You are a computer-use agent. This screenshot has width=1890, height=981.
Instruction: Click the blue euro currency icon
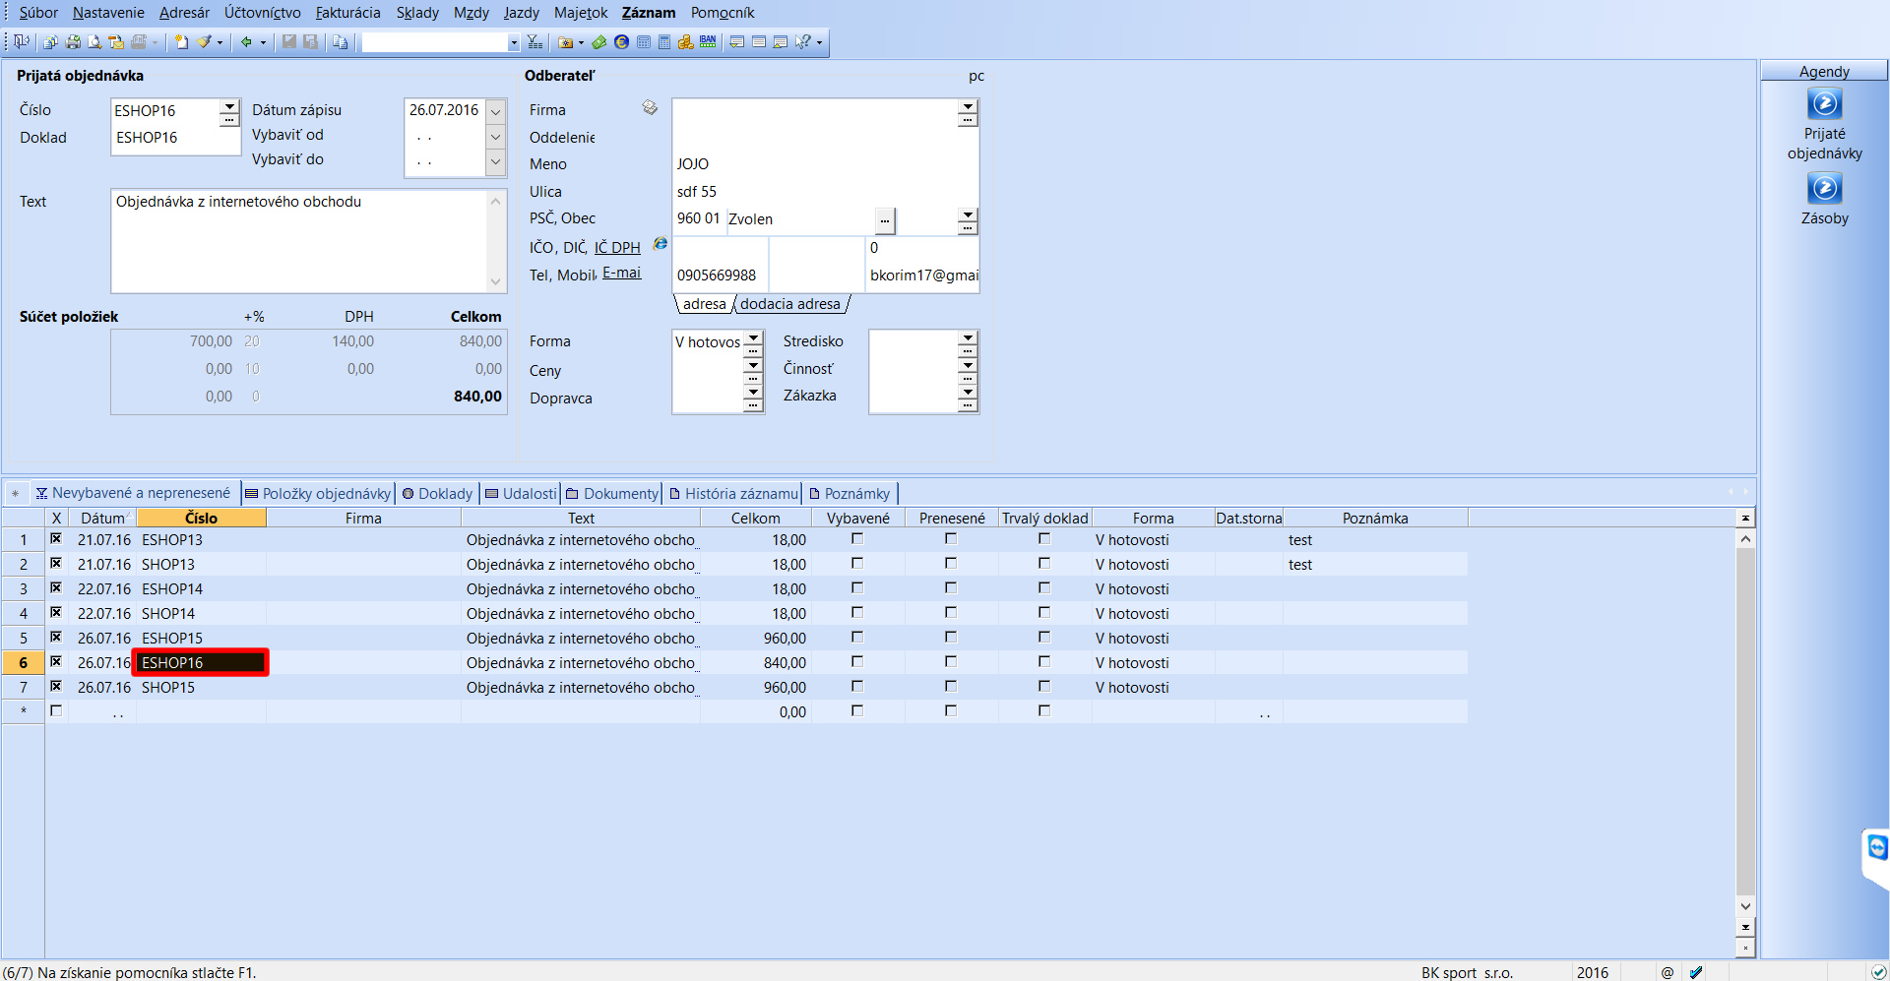[x=621, y=42]
